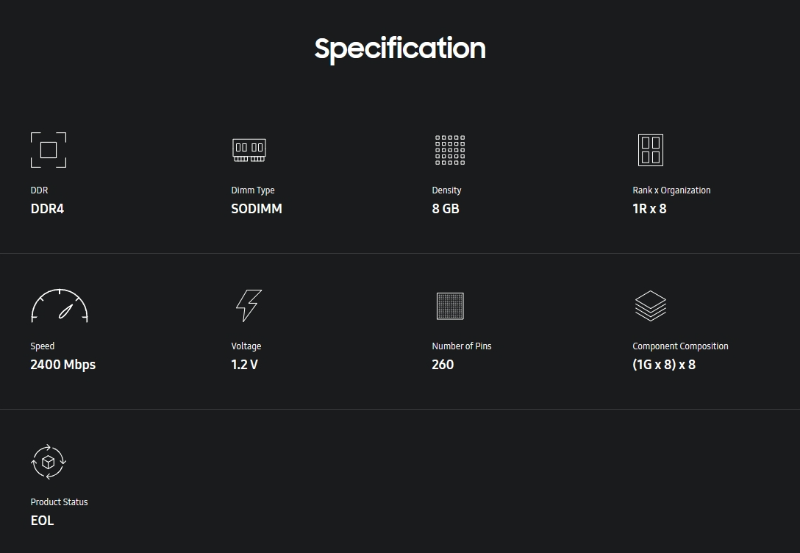Click the EOL product status value
The image size is (800, 553).
tap(43, 521)
